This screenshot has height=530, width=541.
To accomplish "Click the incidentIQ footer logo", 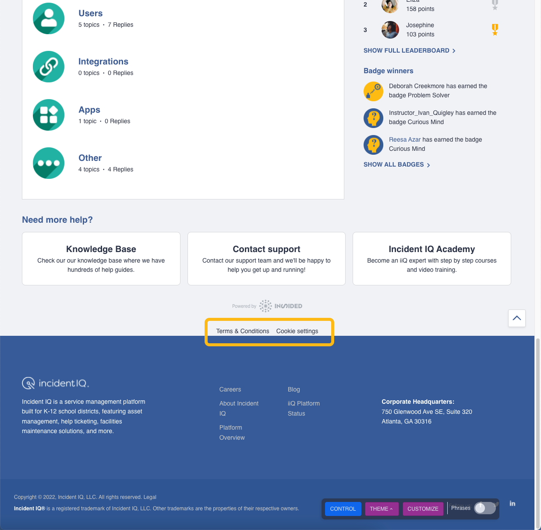I will point(56,383).
